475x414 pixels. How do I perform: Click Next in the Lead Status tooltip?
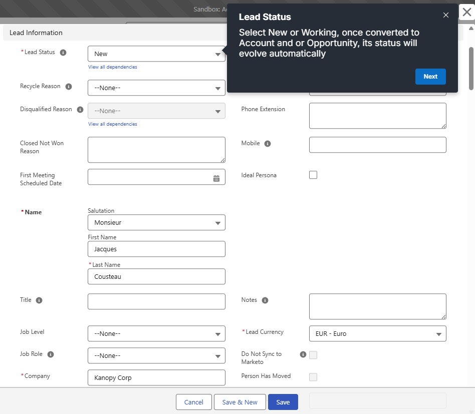430,77
